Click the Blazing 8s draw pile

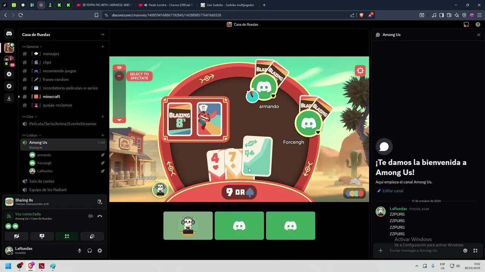tap(180, 119)
